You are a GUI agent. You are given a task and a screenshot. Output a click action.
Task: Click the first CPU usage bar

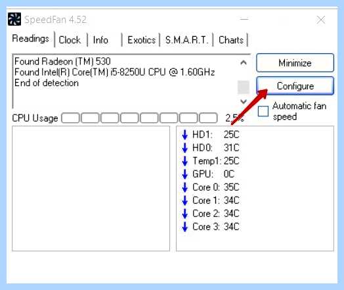[x=70, y=118]
